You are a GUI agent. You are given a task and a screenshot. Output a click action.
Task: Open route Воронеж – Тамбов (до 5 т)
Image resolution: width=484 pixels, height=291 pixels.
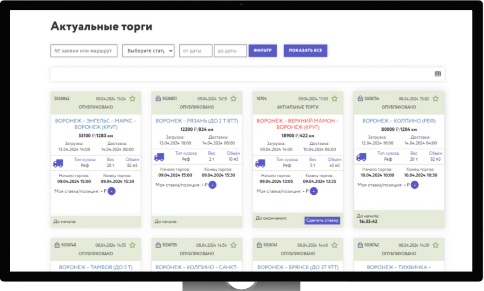coord(96,267)
